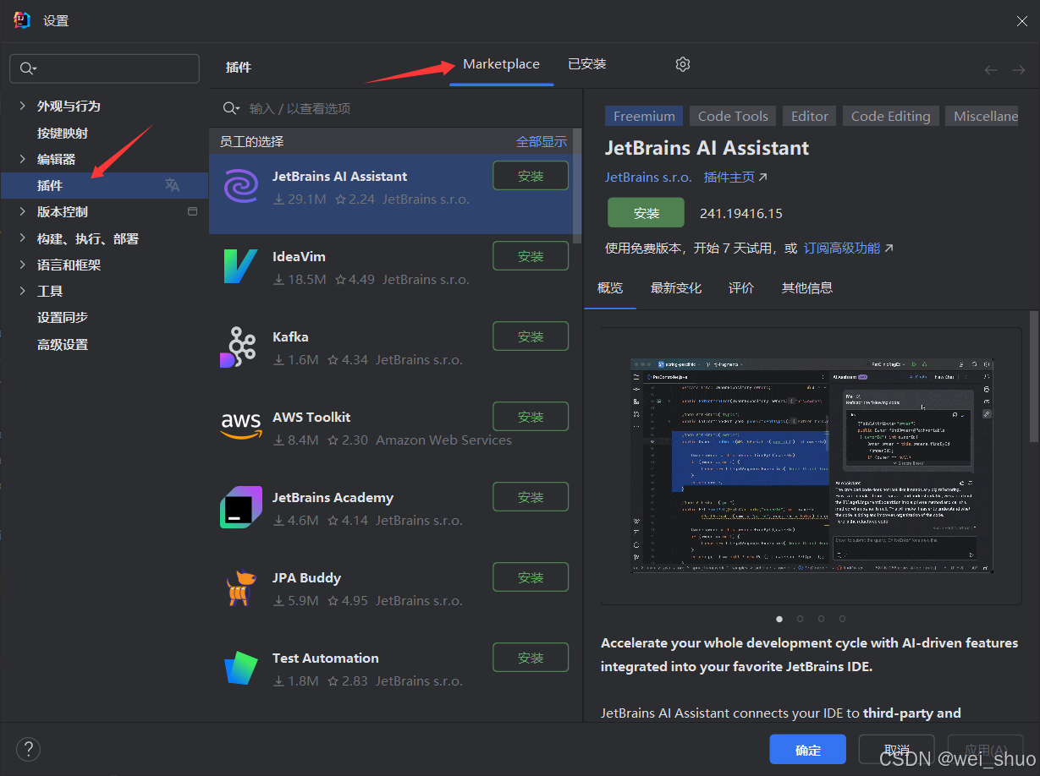Select the JetBrains AI Assistant spiral icon
This screenshot has width=1040, height=776.
[241, 186]
